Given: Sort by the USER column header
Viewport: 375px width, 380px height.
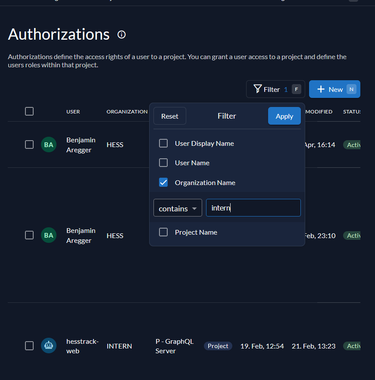Looking at the screenshot, I should tap(73, 112).
